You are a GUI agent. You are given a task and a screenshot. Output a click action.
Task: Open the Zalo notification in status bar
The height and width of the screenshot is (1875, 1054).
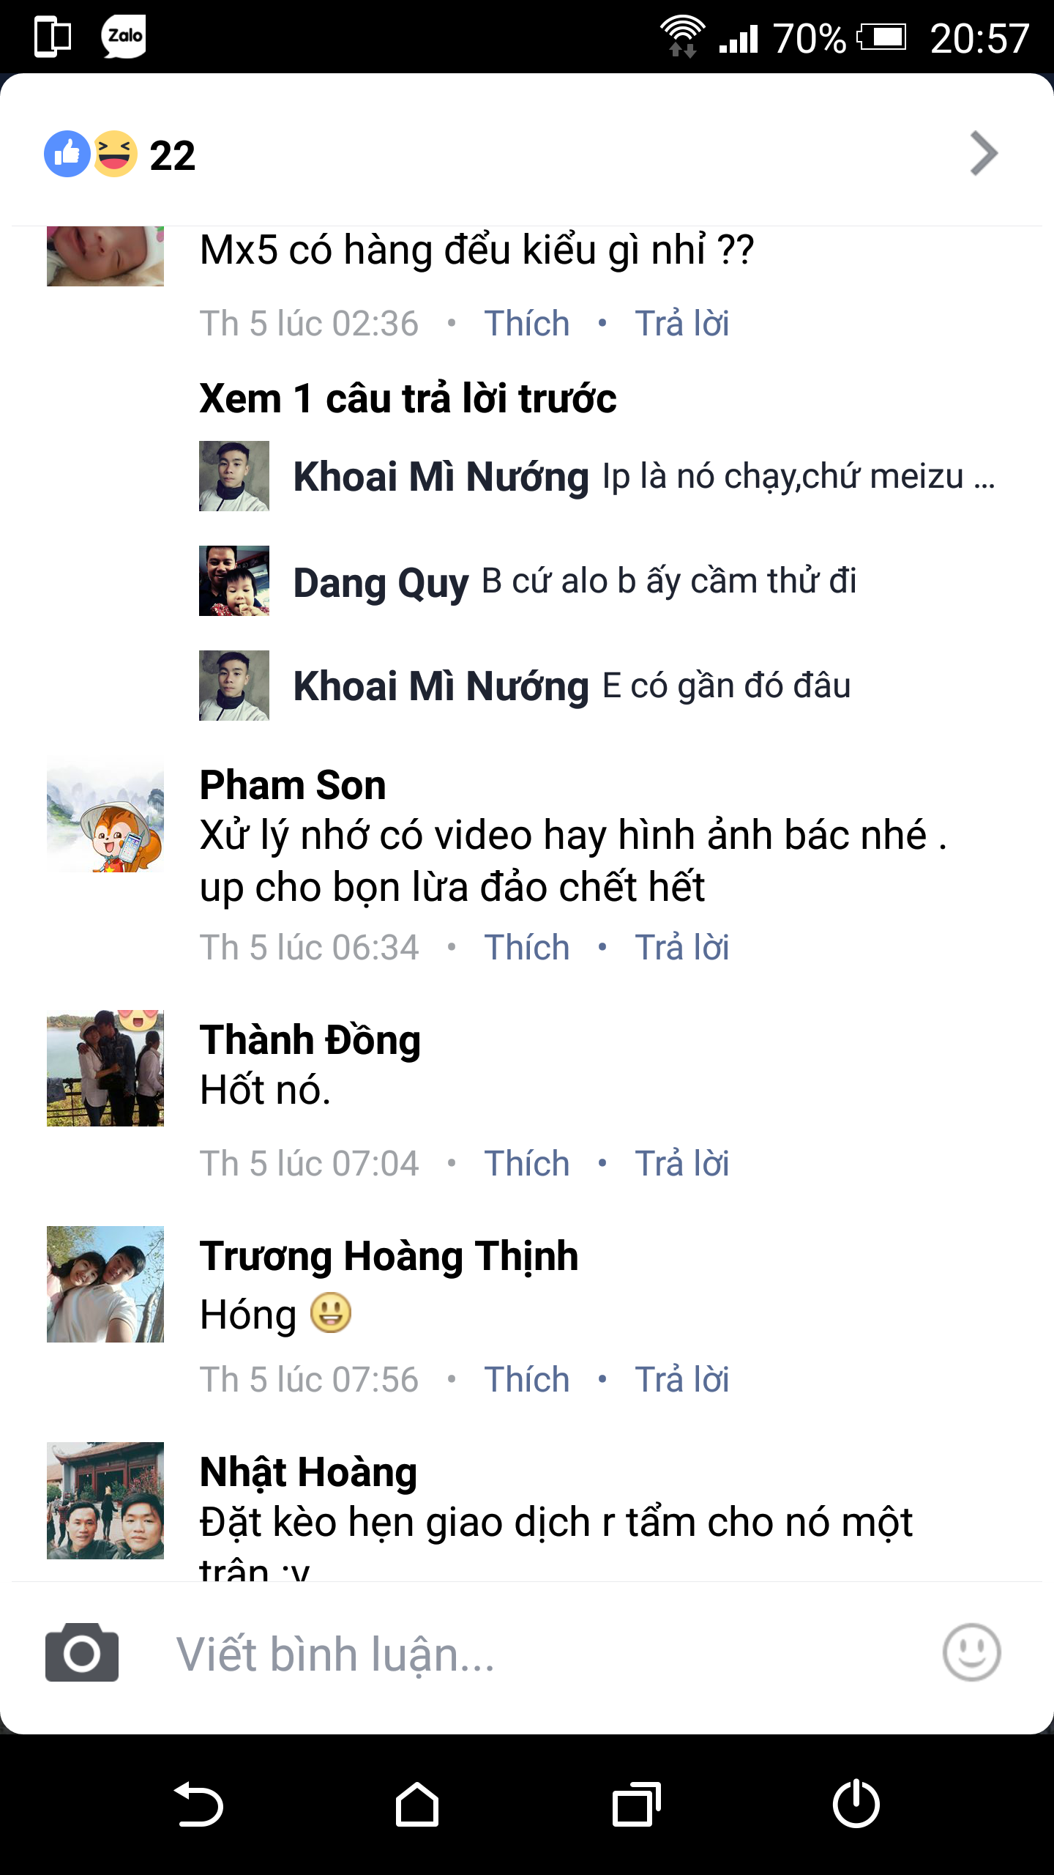(124, 37)
